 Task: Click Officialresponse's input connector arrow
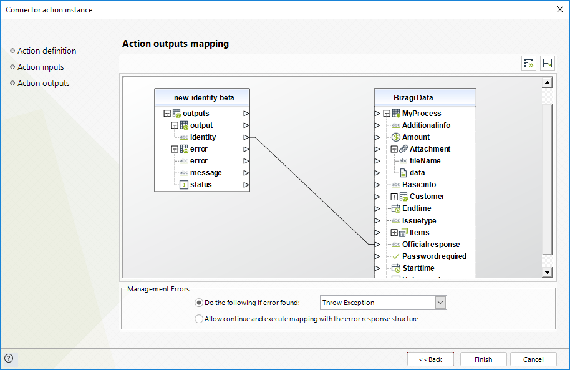(377, 245)
